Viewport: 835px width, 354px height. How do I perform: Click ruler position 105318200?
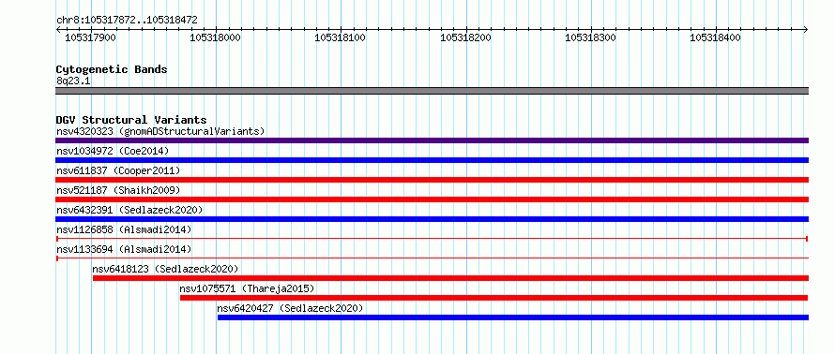466,37
